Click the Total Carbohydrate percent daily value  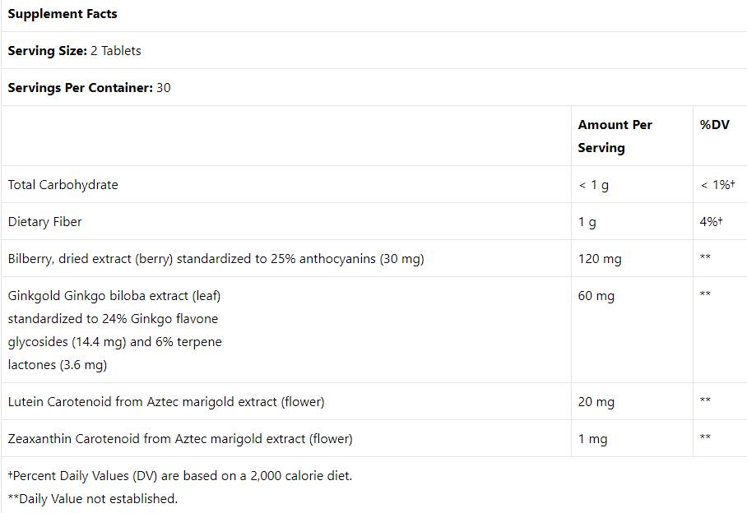[x=717, y=185]
